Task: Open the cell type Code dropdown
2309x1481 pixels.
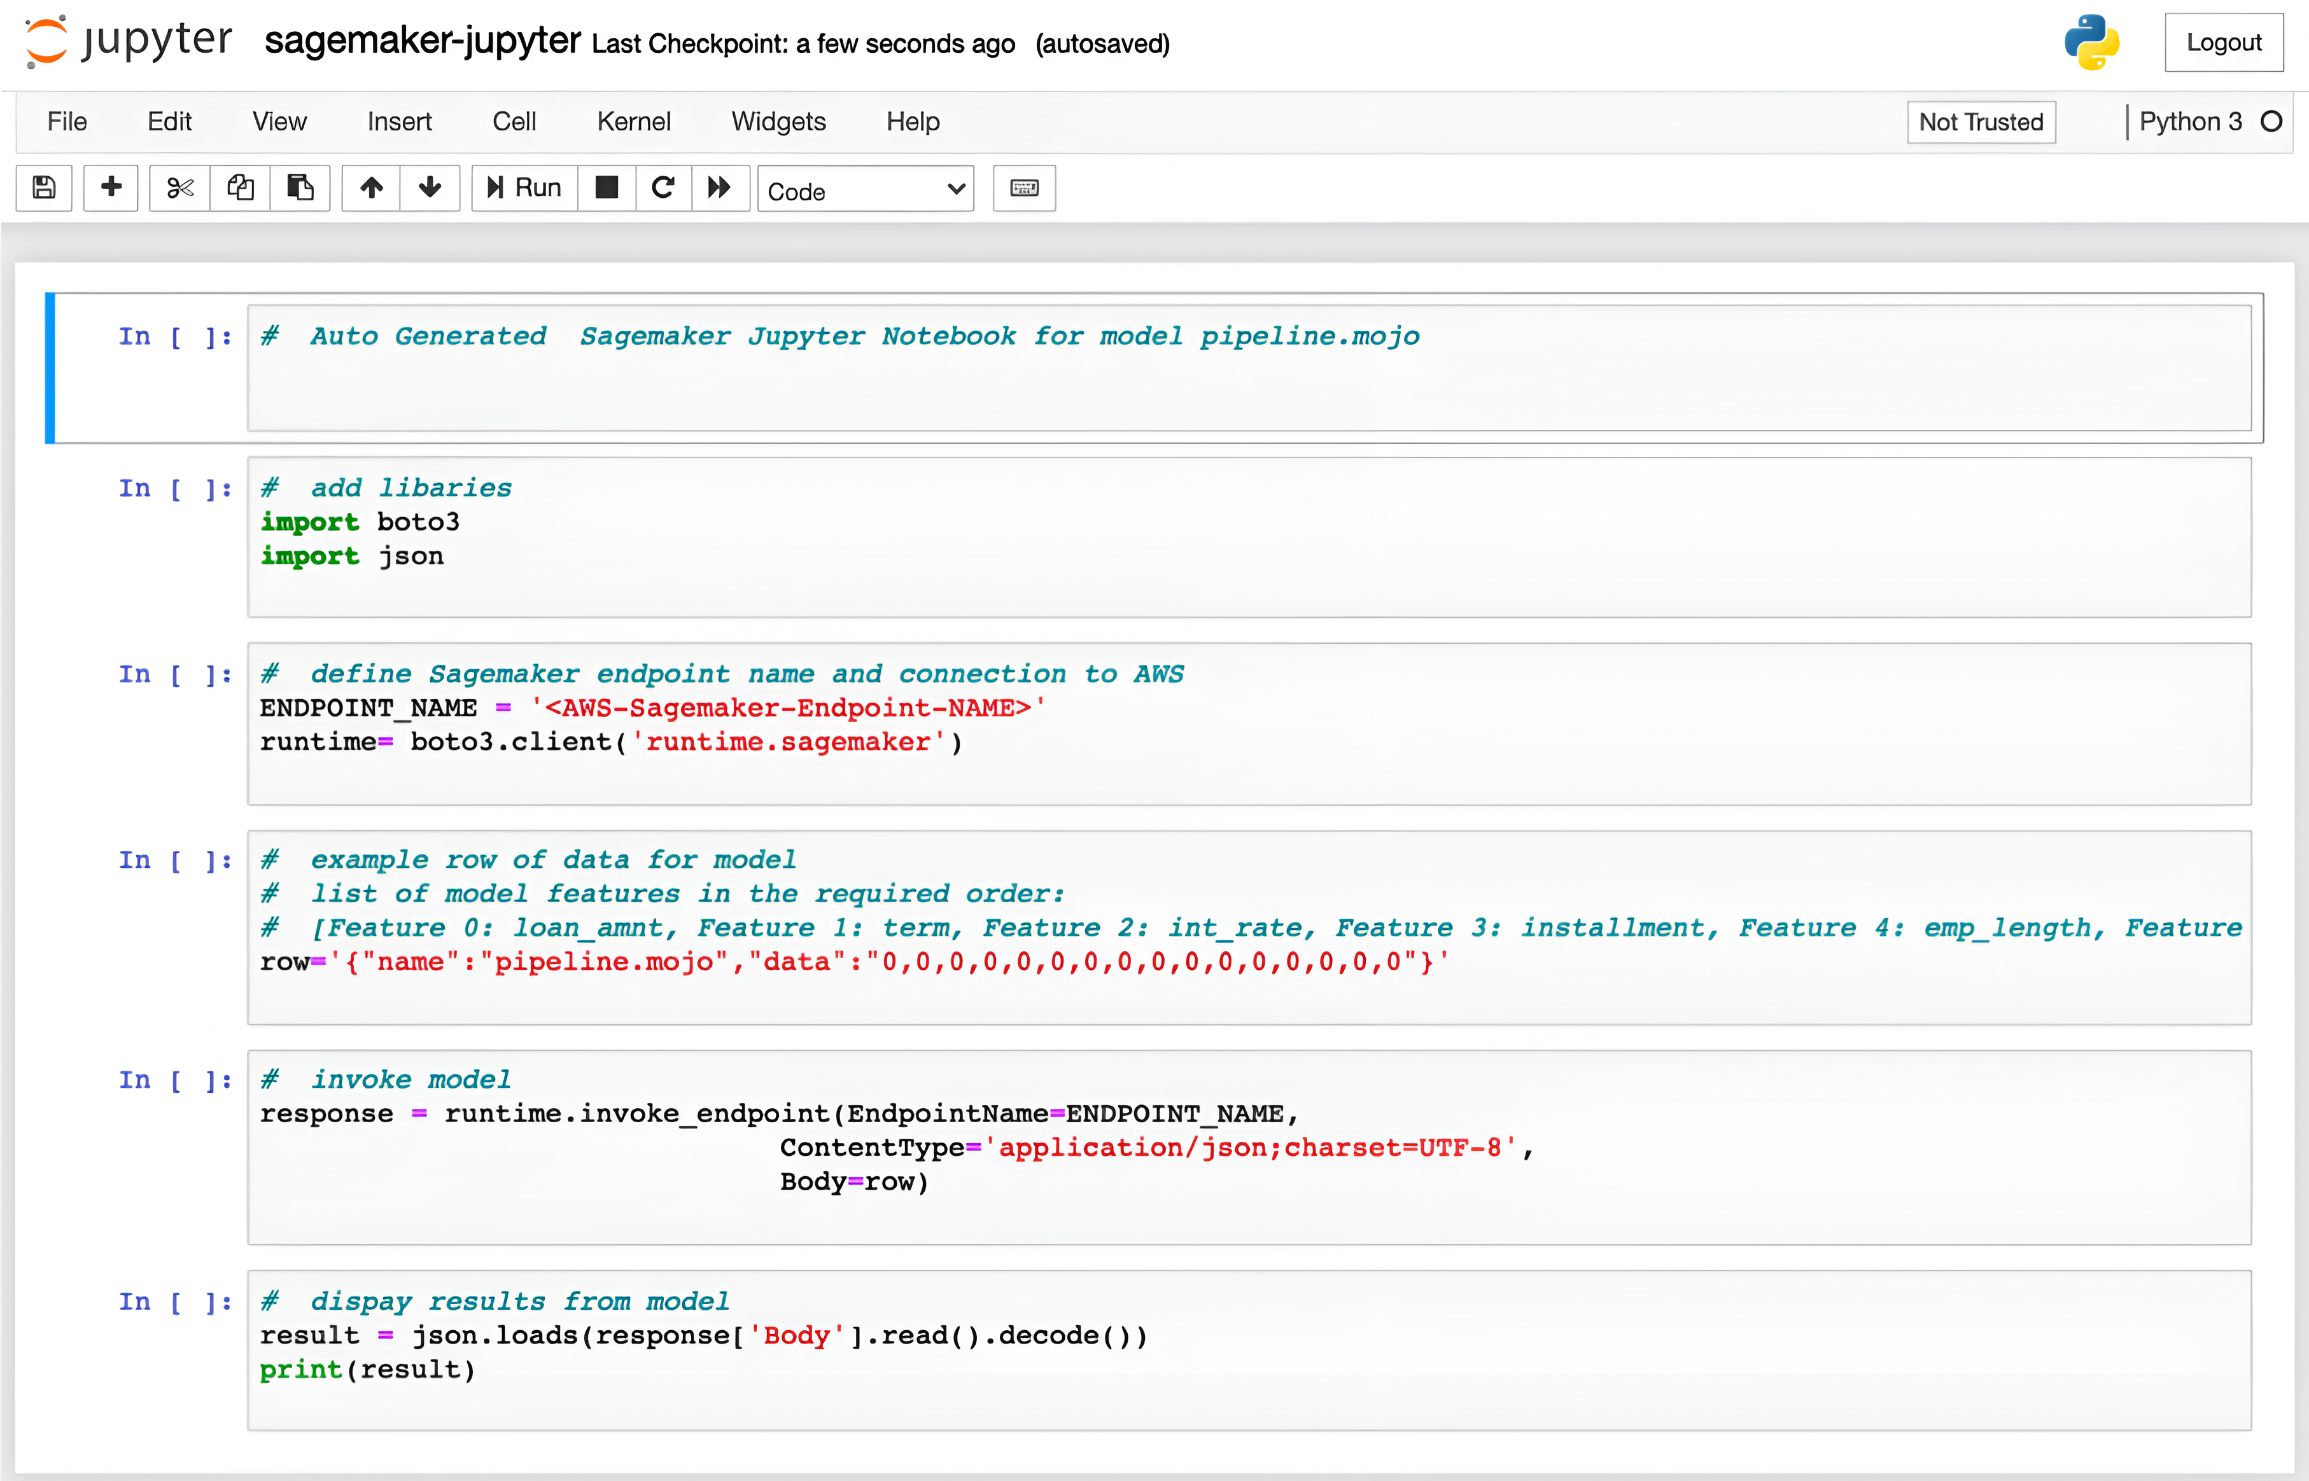Action: pos(865,190)
